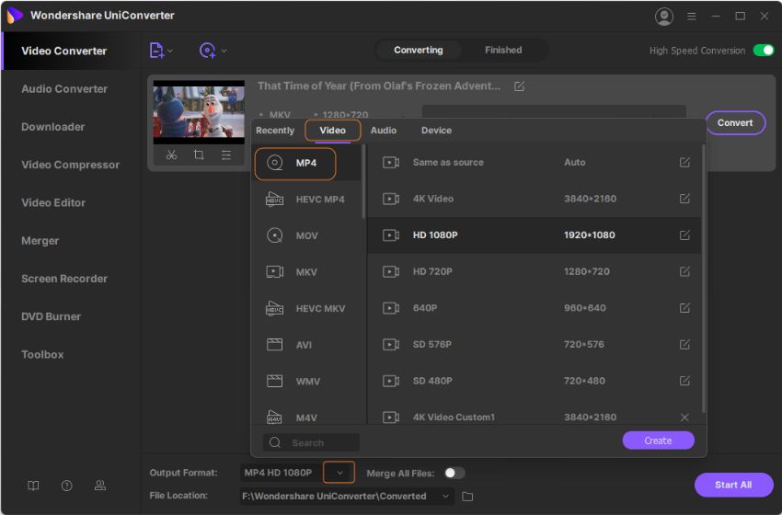The height and width of the screenshot is (515, 782).
Task: Click the Create button
Action: point(659,441)
